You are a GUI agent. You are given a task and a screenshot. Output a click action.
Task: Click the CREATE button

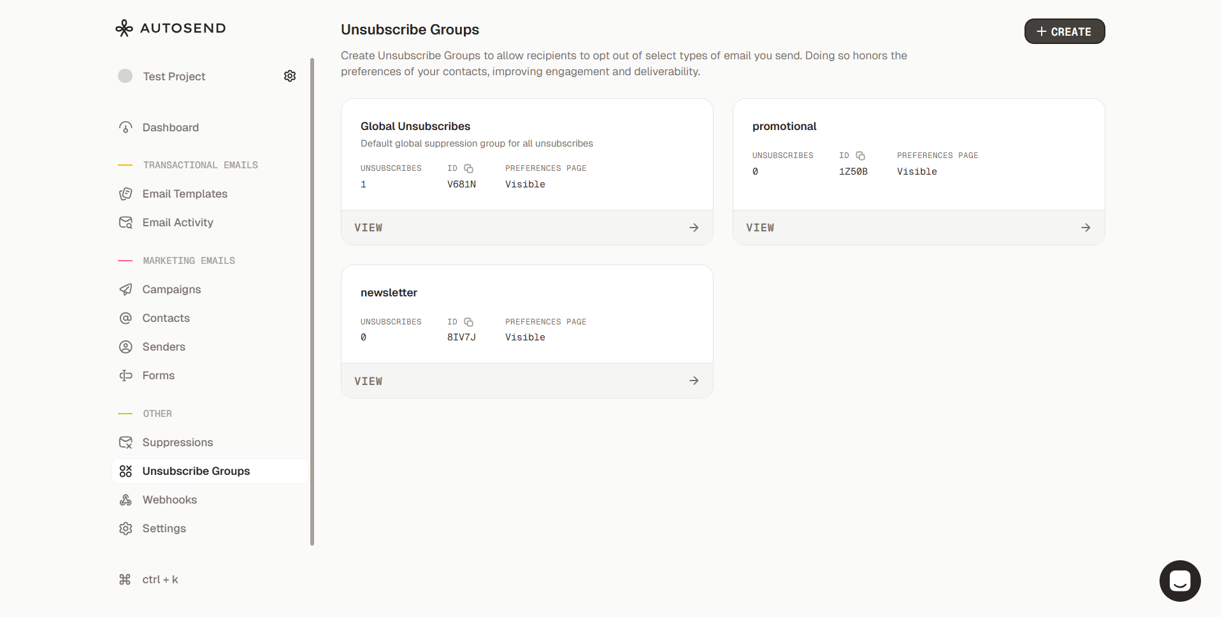[x=1064, y=31]
